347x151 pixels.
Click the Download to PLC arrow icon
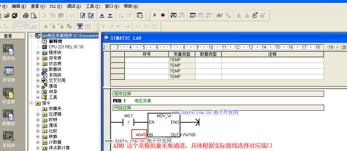tap(110, 15)
